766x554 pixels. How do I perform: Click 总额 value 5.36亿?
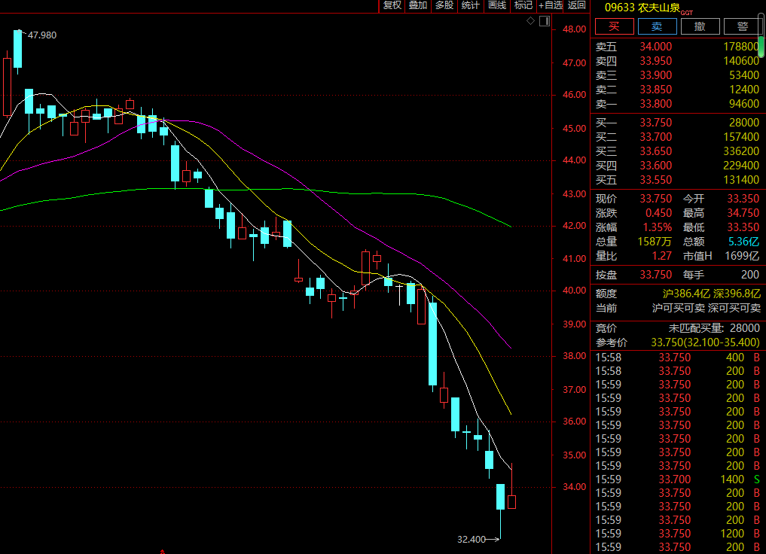point(743,242)
